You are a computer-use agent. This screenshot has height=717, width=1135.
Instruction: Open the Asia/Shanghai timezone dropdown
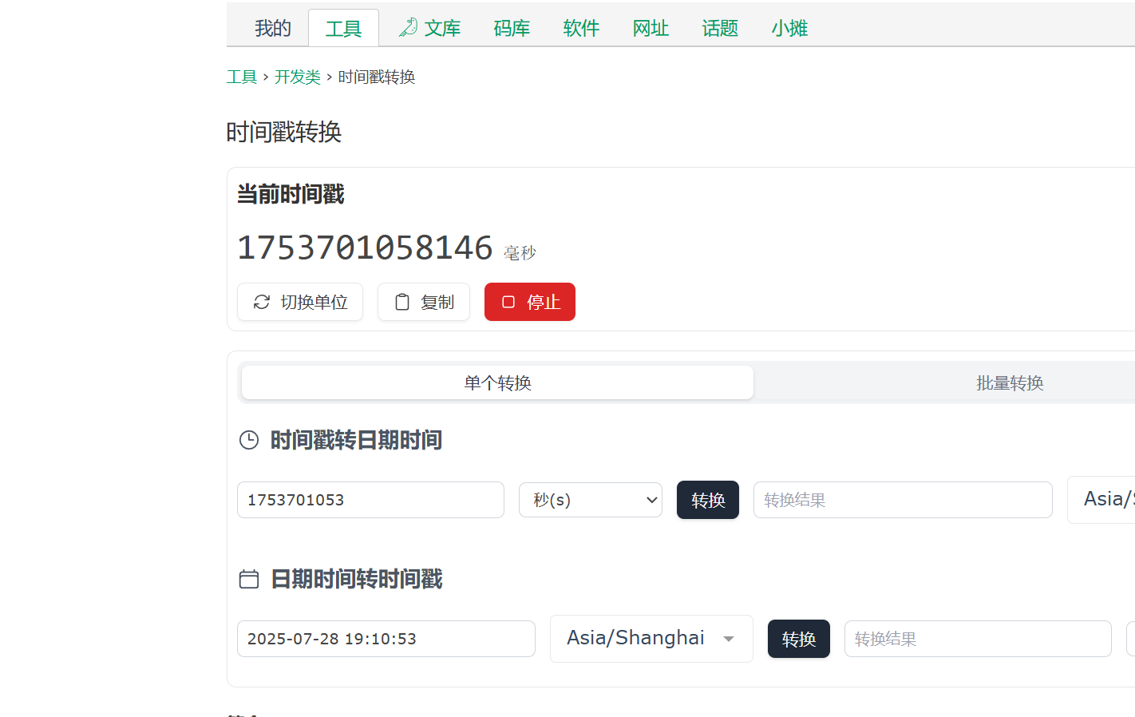(x=651, y=639)
